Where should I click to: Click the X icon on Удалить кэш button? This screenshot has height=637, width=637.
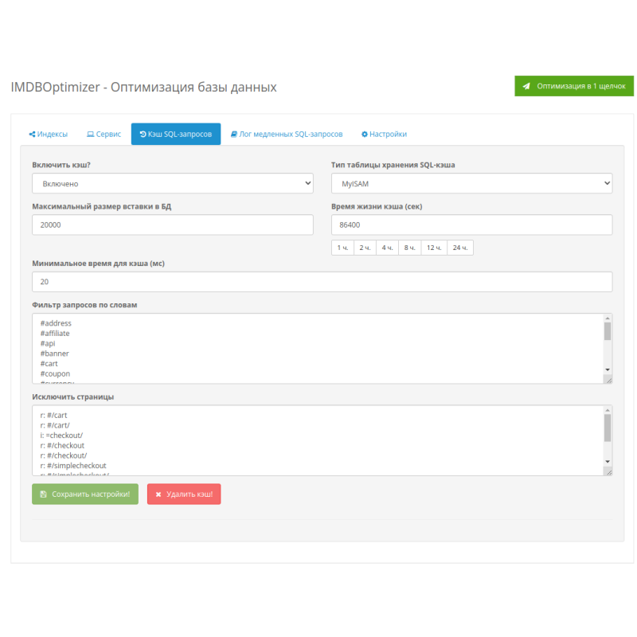pos(158,494)
